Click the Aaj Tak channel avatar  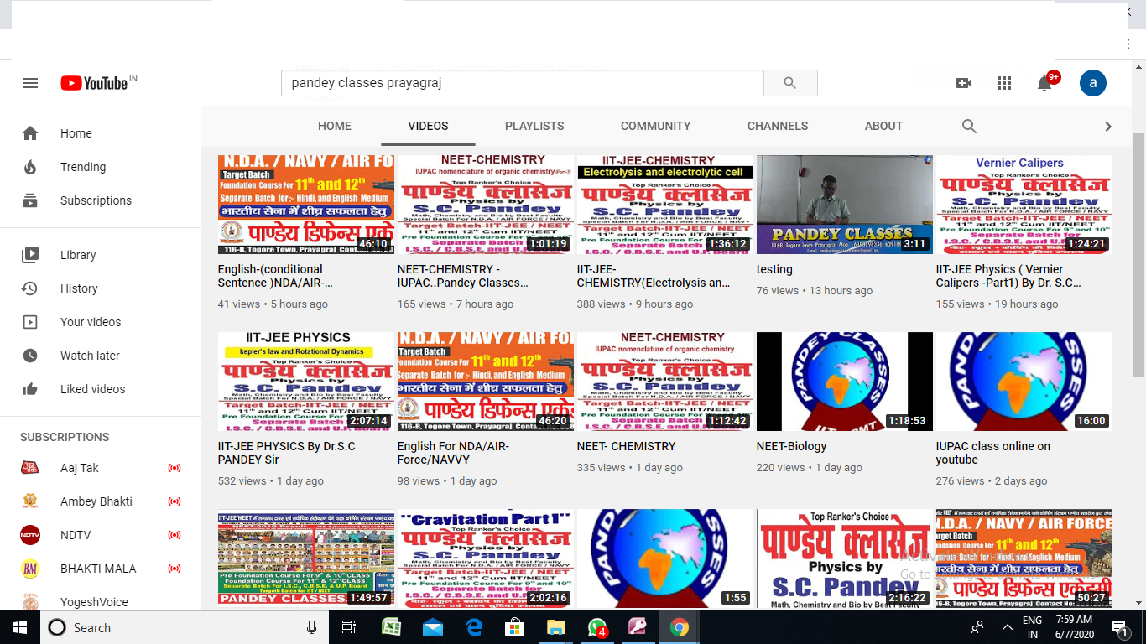coord(30,468)
